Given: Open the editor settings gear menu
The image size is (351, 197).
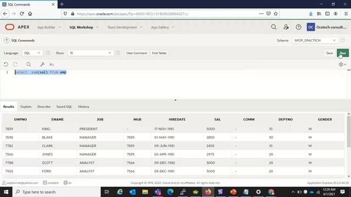Looking at the screenshot, I should click(342, 65).
